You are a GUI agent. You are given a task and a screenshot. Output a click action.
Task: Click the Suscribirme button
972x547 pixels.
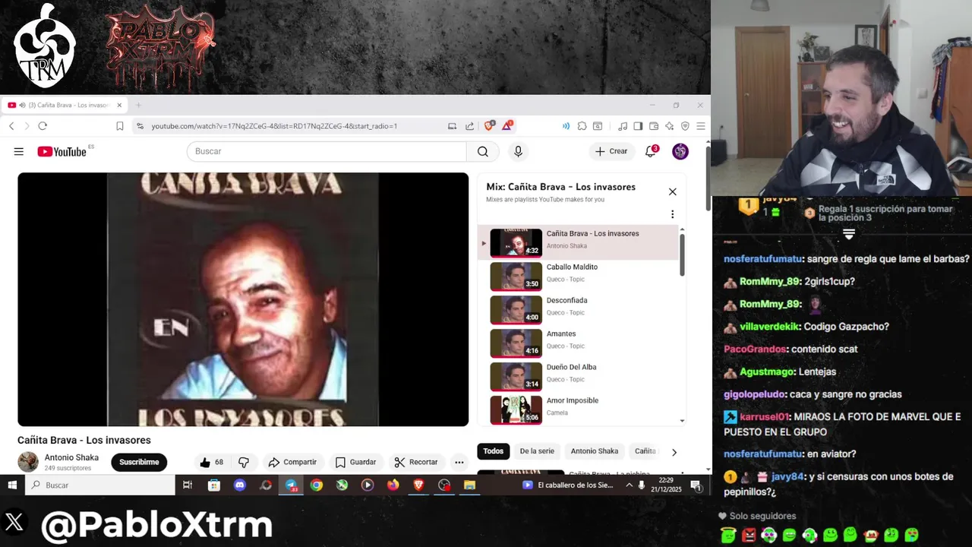click(x=139, y=462)
